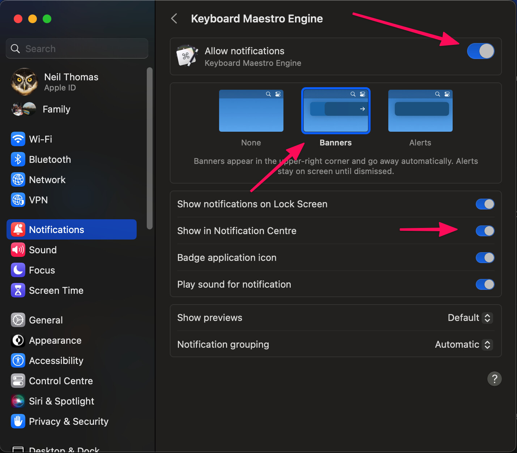The image size is (517, 453).
Task: Go back with the chevron arrow
Action: (174, 18)
